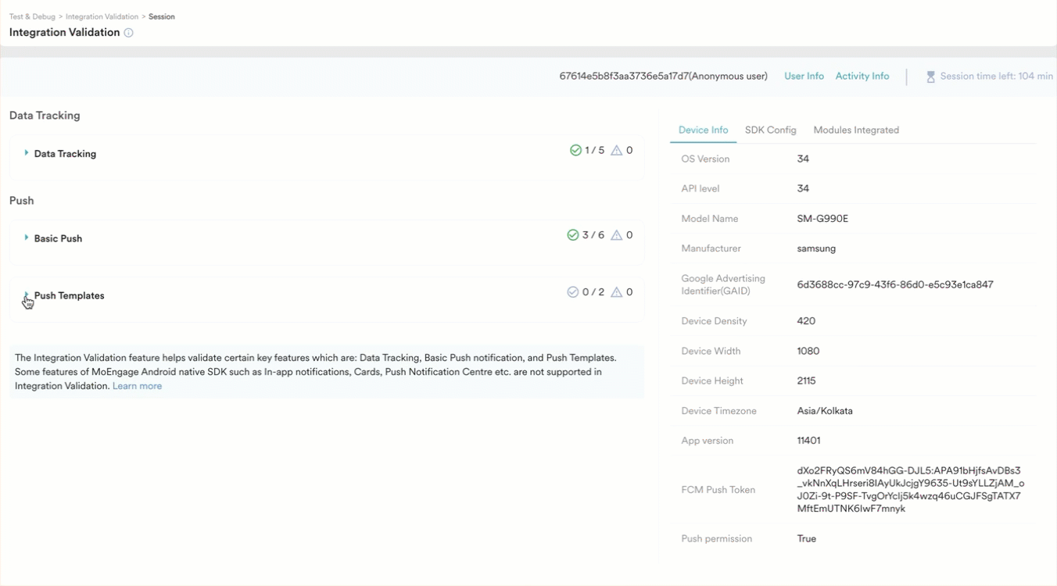Expand the Data Tracking section arrow

tap(27, 153)
